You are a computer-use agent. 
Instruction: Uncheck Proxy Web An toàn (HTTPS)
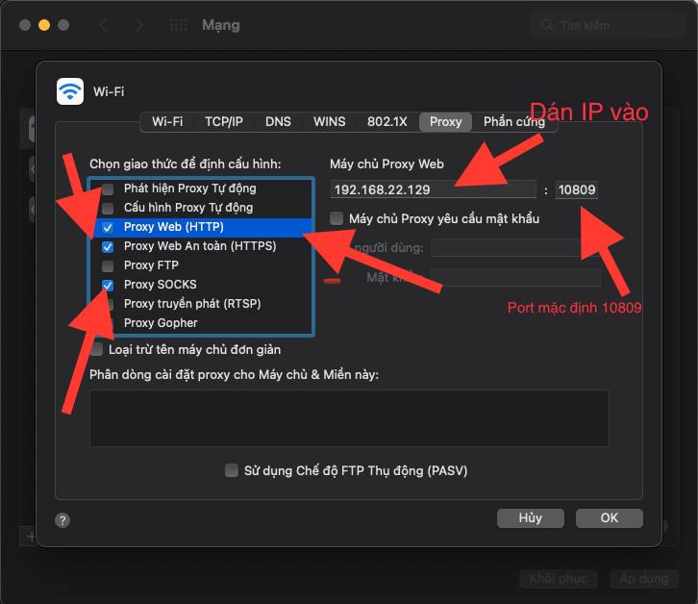coord(108,246)
